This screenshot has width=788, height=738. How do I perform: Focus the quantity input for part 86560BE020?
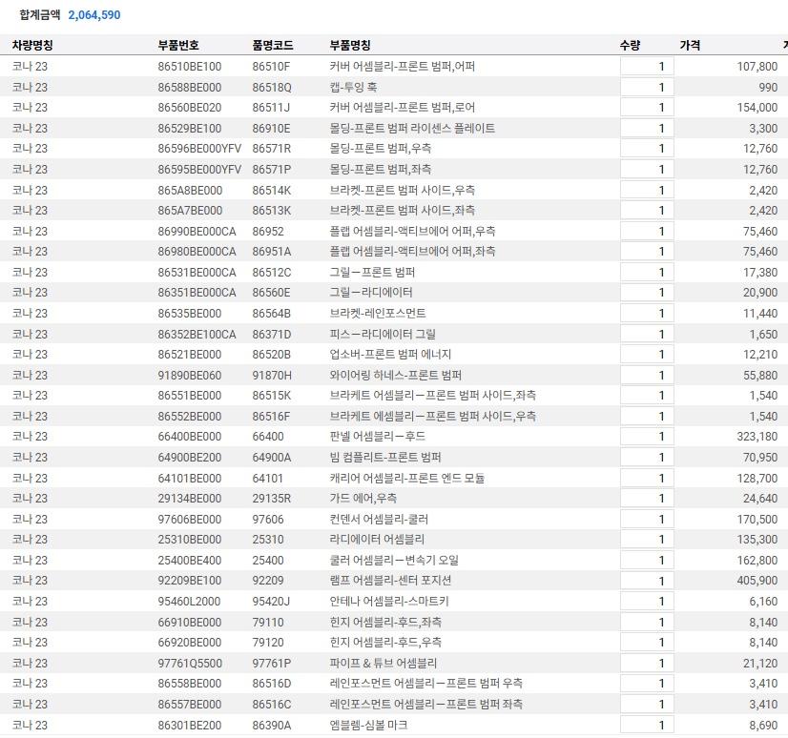[x=647, y=108]
